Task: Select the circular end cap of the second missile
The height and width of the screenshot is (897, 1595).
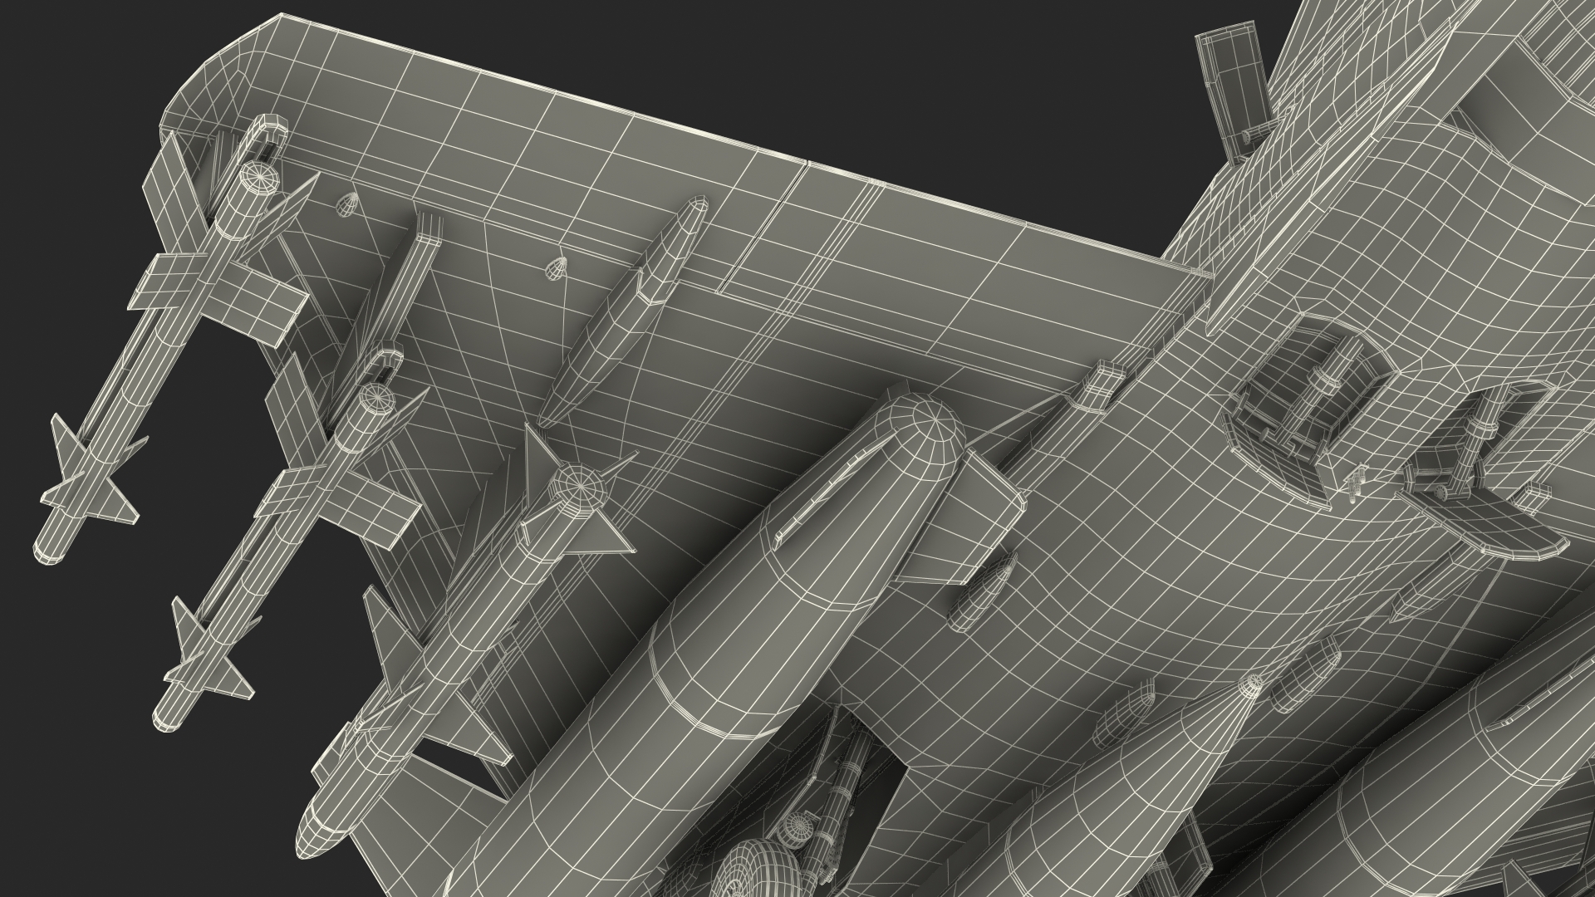Action: pos(375,398)
